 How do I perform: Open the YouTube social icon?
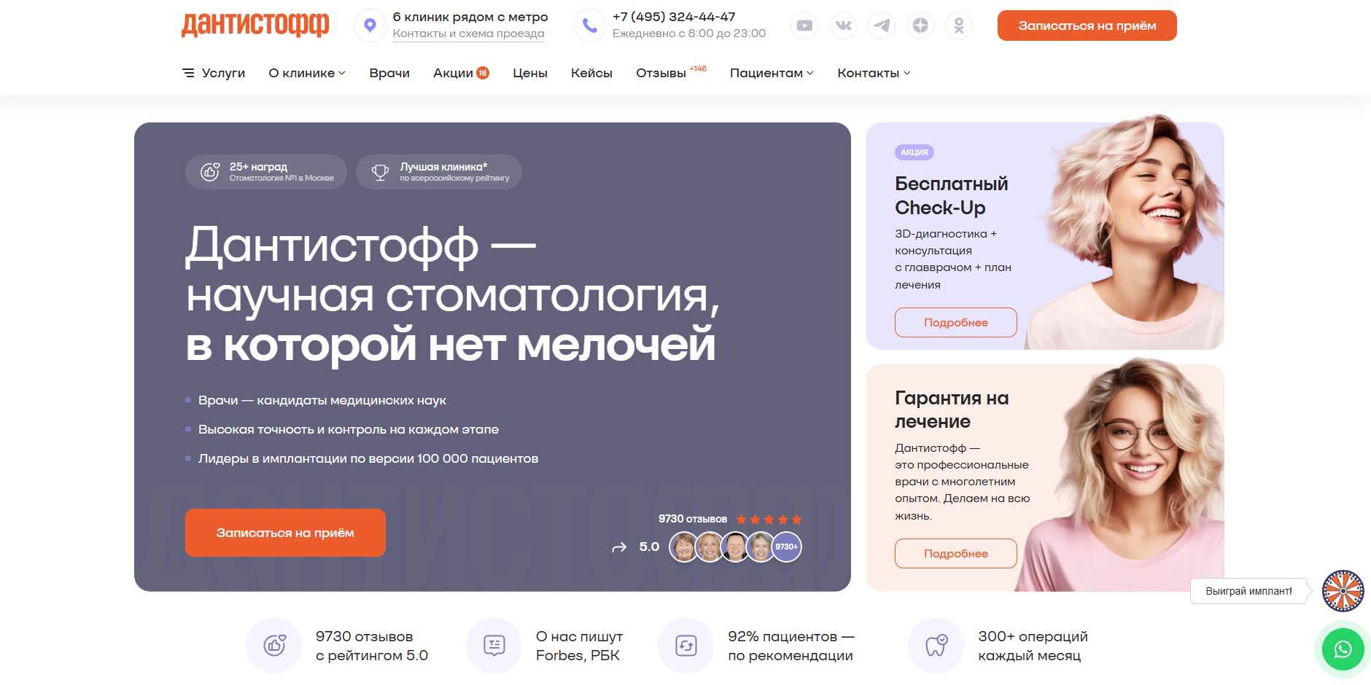[x=804, y=26]
